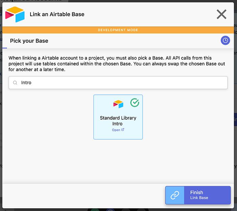Close the Link an Airtable Base dialog

point(221,14)
